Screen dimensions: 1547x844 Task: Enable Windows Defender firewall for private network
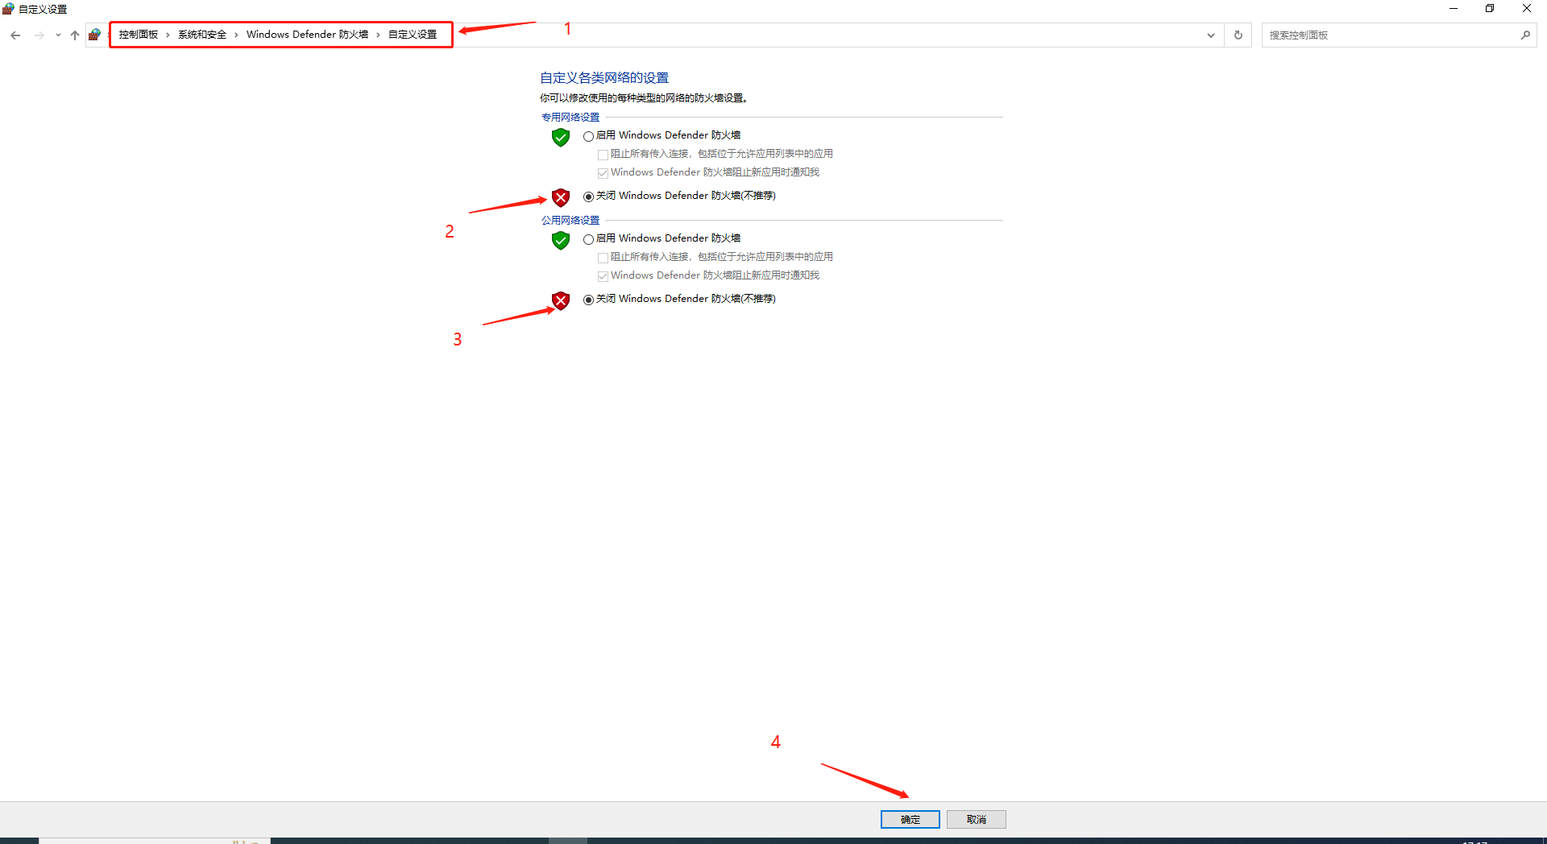(x=589, y=136)
